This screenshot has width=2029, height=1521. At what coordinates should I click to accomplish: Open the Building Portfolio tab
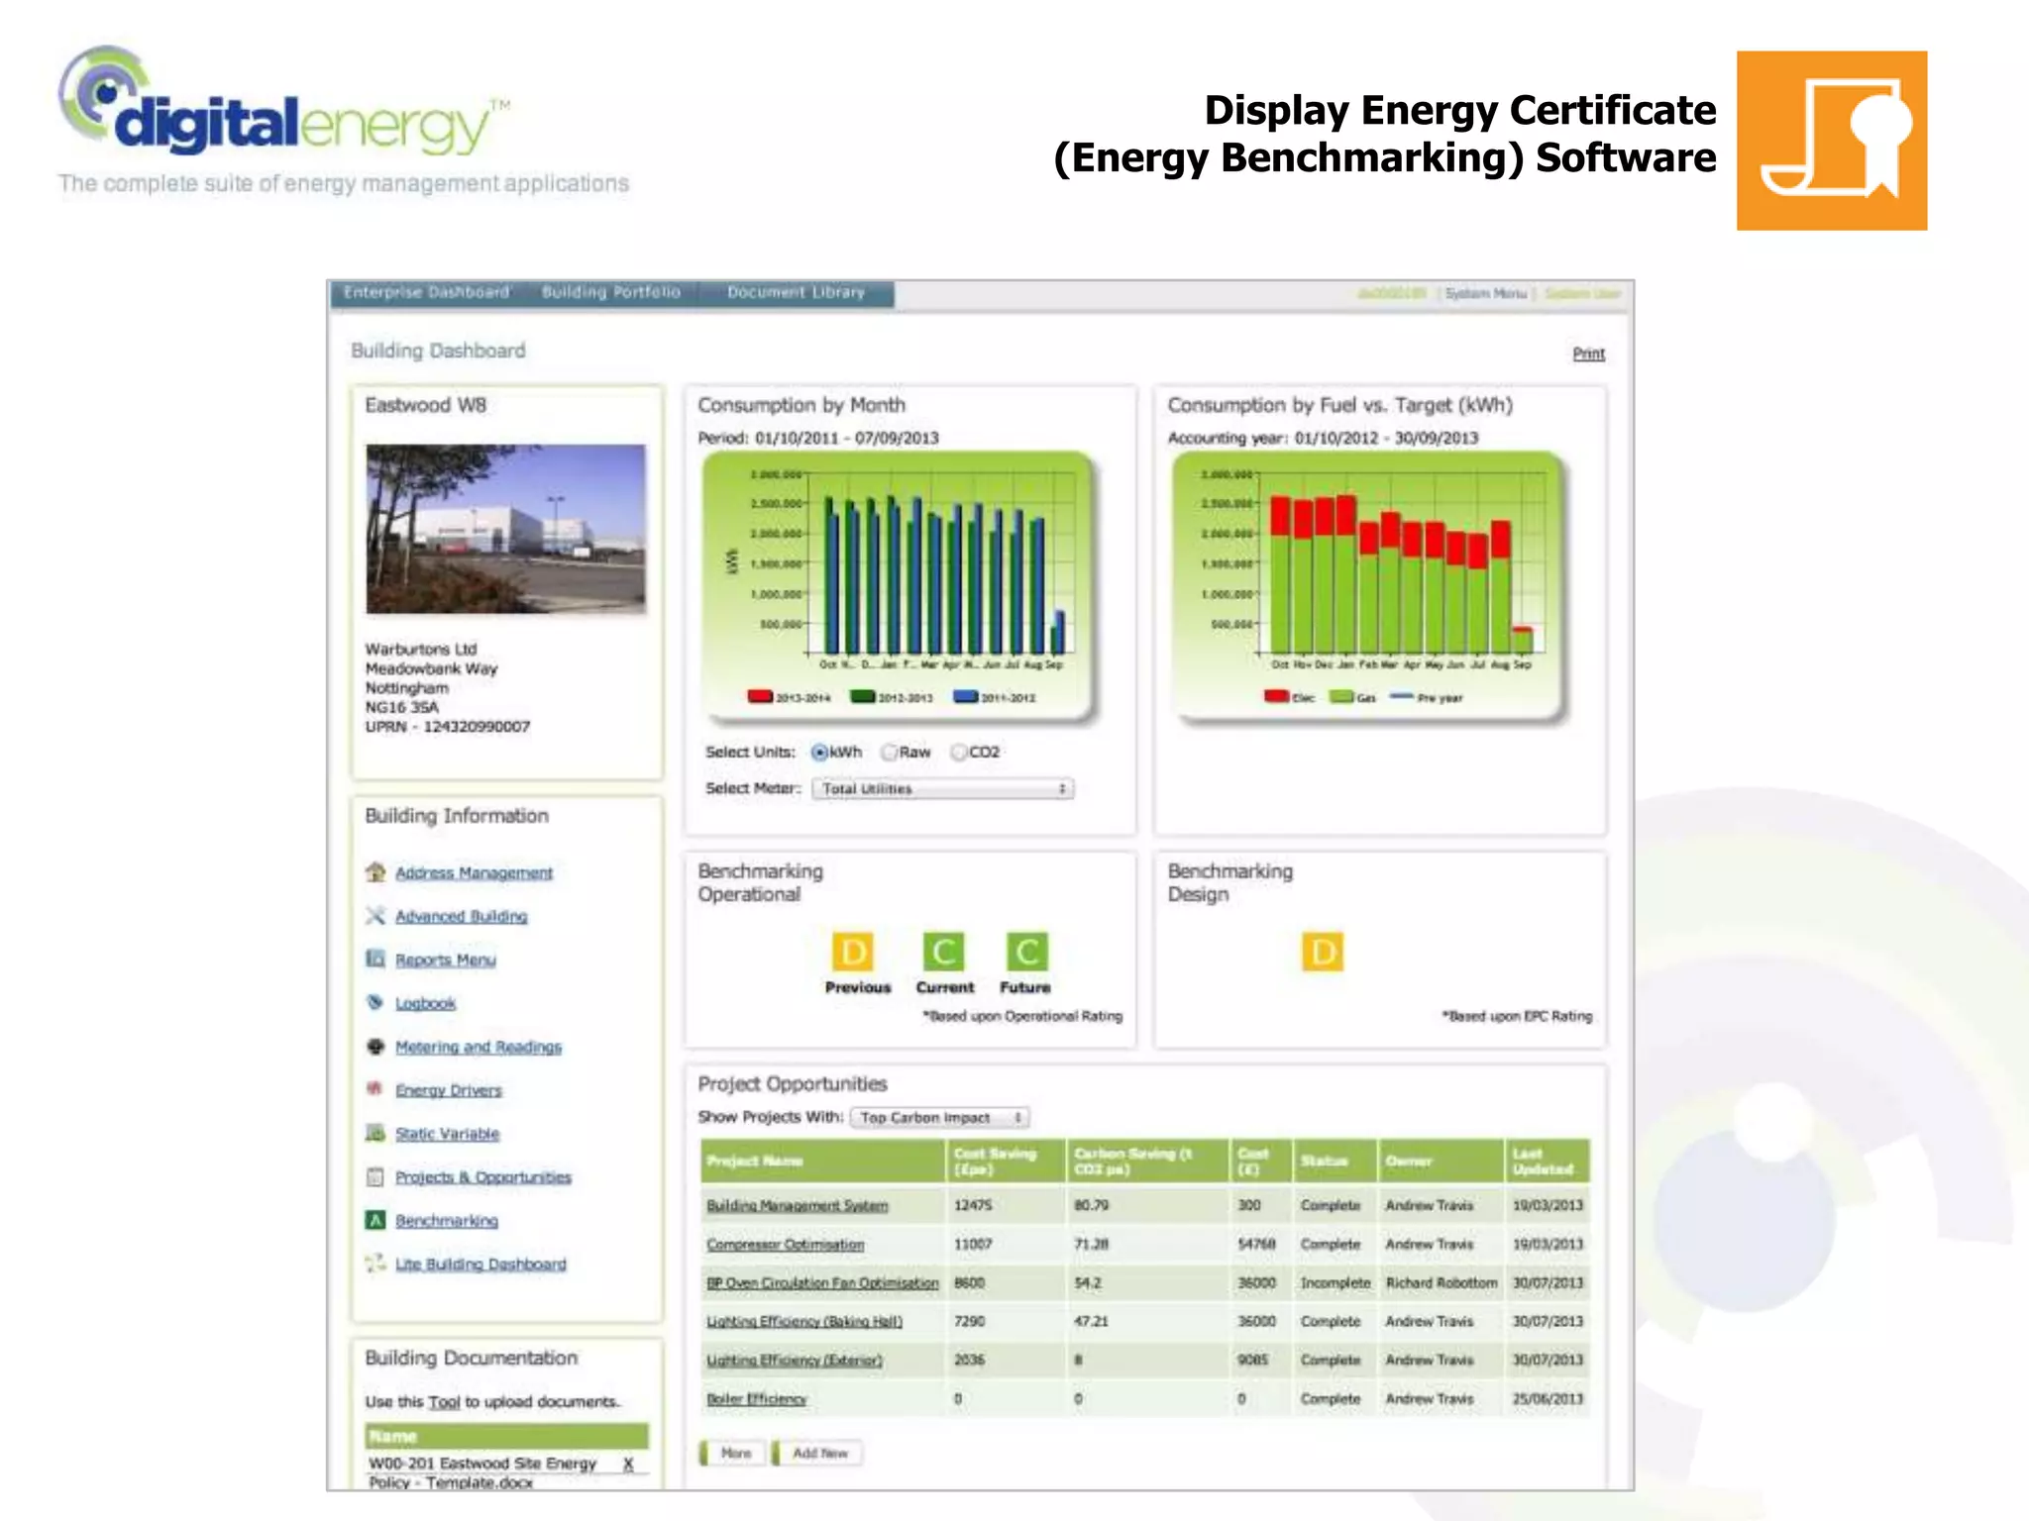pos(611,293)
